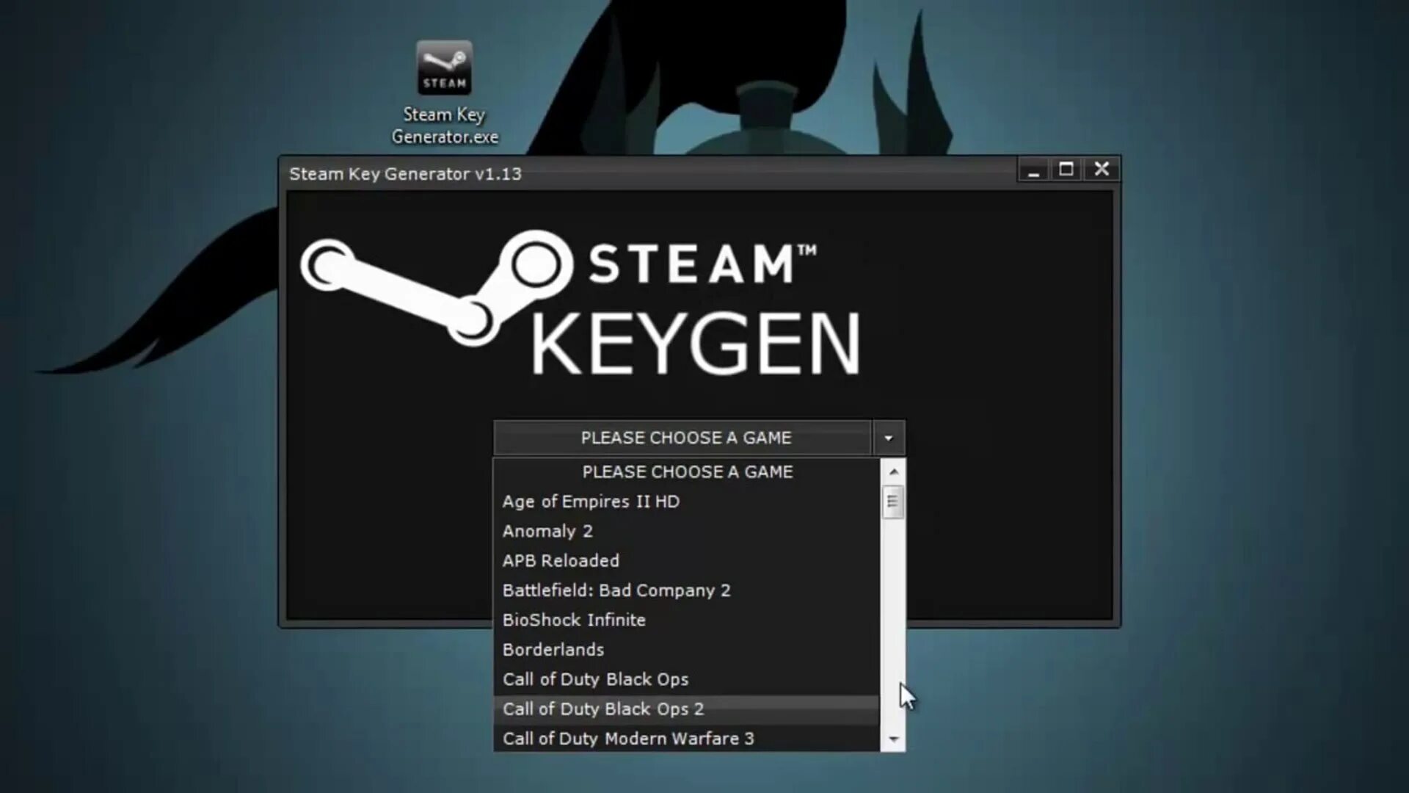
Task: Select 'Battlefield: Bad Company 2' from list
Action: [616, 590]
